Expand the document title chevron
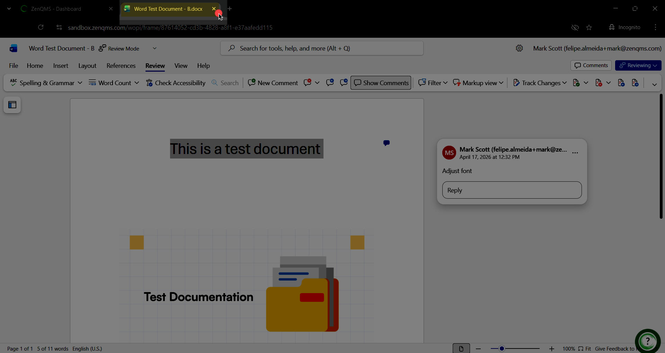The image size is (665, 353). pos(154,48)
